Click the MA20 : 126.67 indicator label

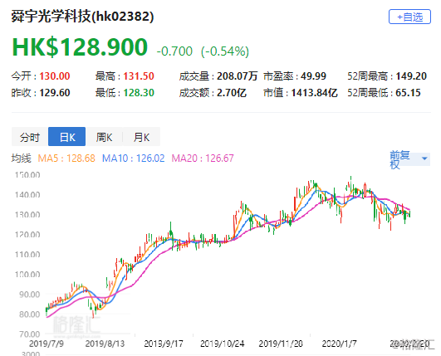(203, 158)
